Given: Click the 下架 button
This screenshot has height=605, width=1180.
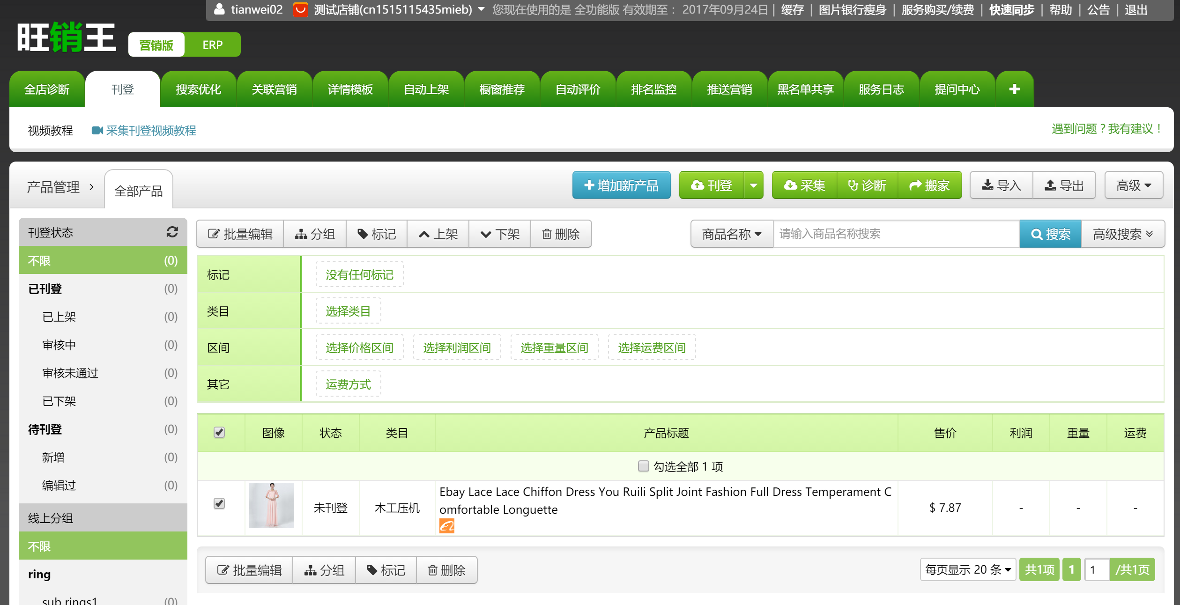Looking at the screenshot, I should tap(500, 234).
